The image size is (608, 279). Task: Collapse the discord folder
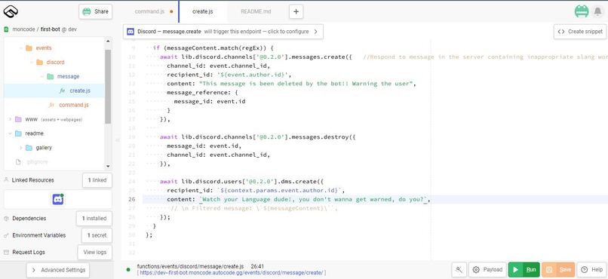click(x=31, y=63)
